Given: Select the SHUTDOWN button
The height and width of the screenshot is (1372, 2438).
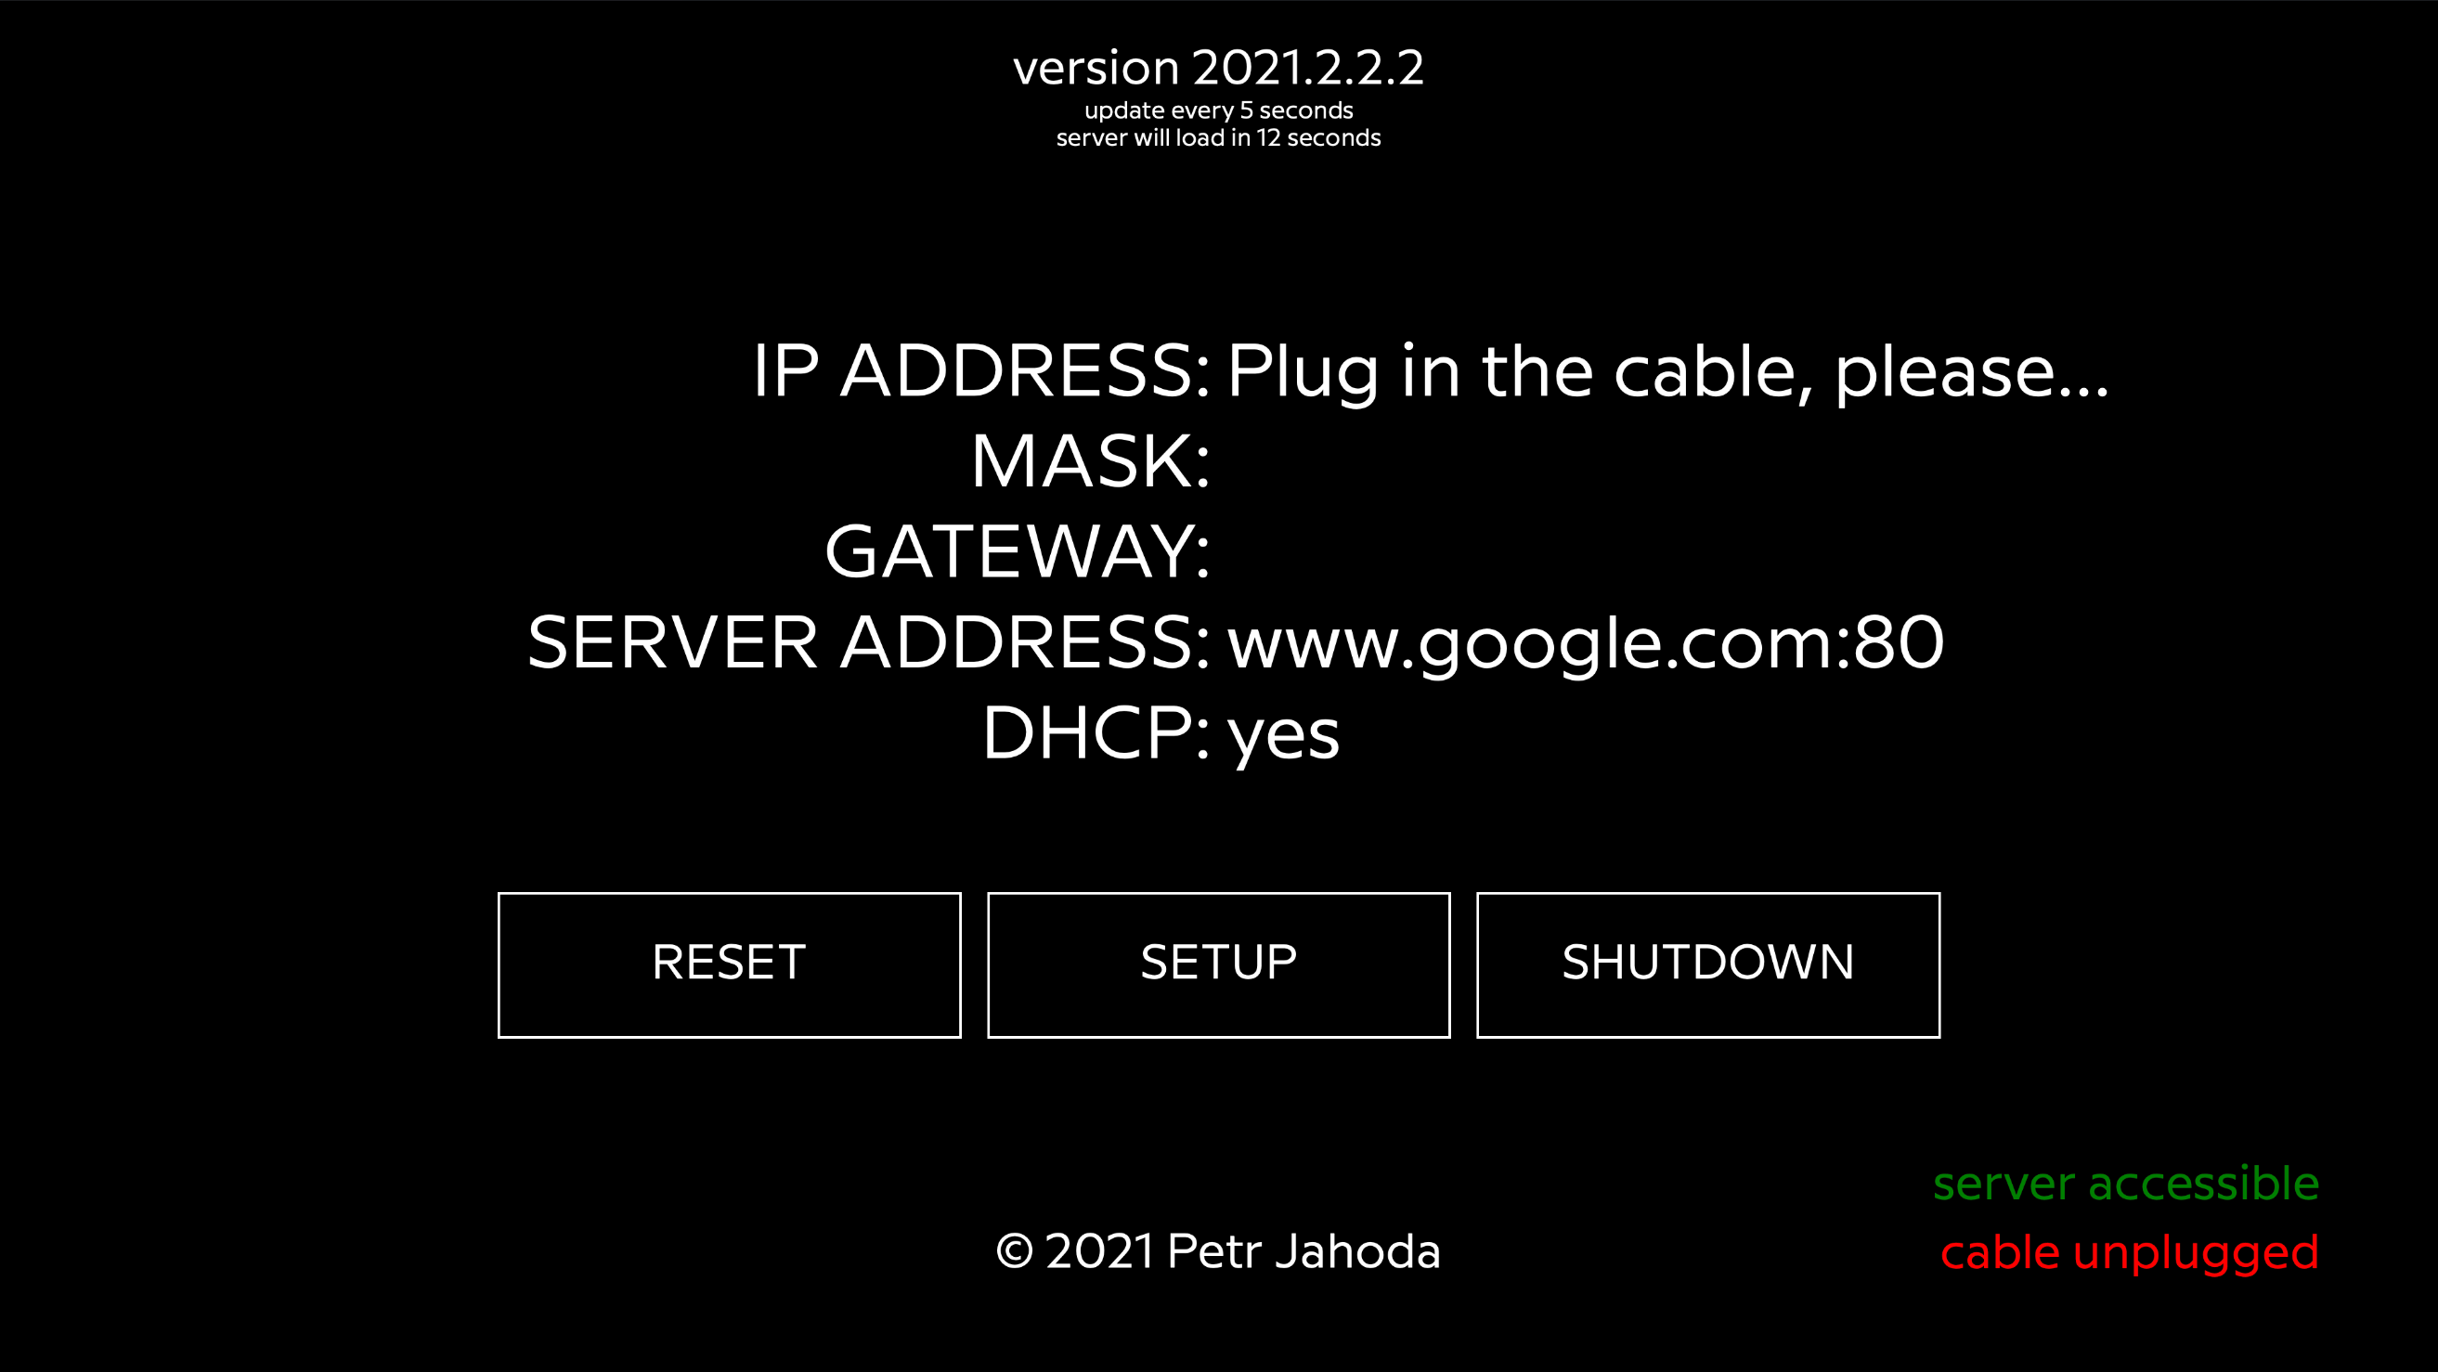Looking at the screenshot, I should pyautogui.click(x=1707, y=964).
